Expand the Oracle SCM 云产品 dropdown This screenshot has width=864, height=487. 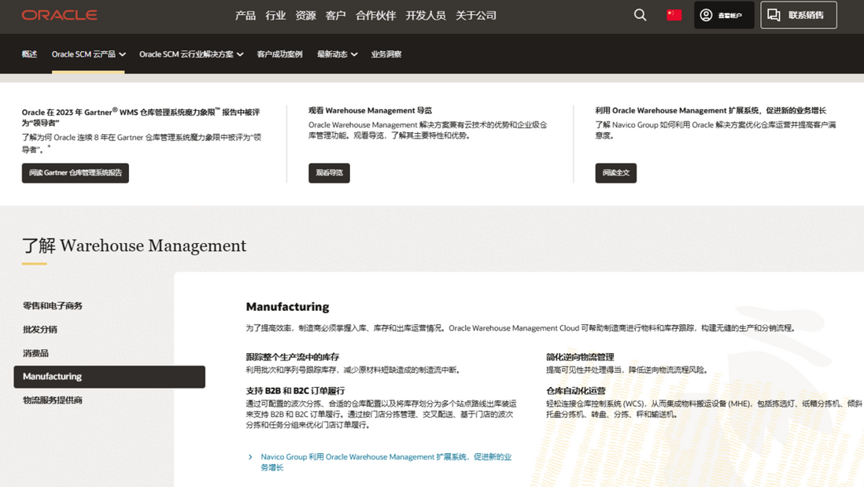pos(88,54)
